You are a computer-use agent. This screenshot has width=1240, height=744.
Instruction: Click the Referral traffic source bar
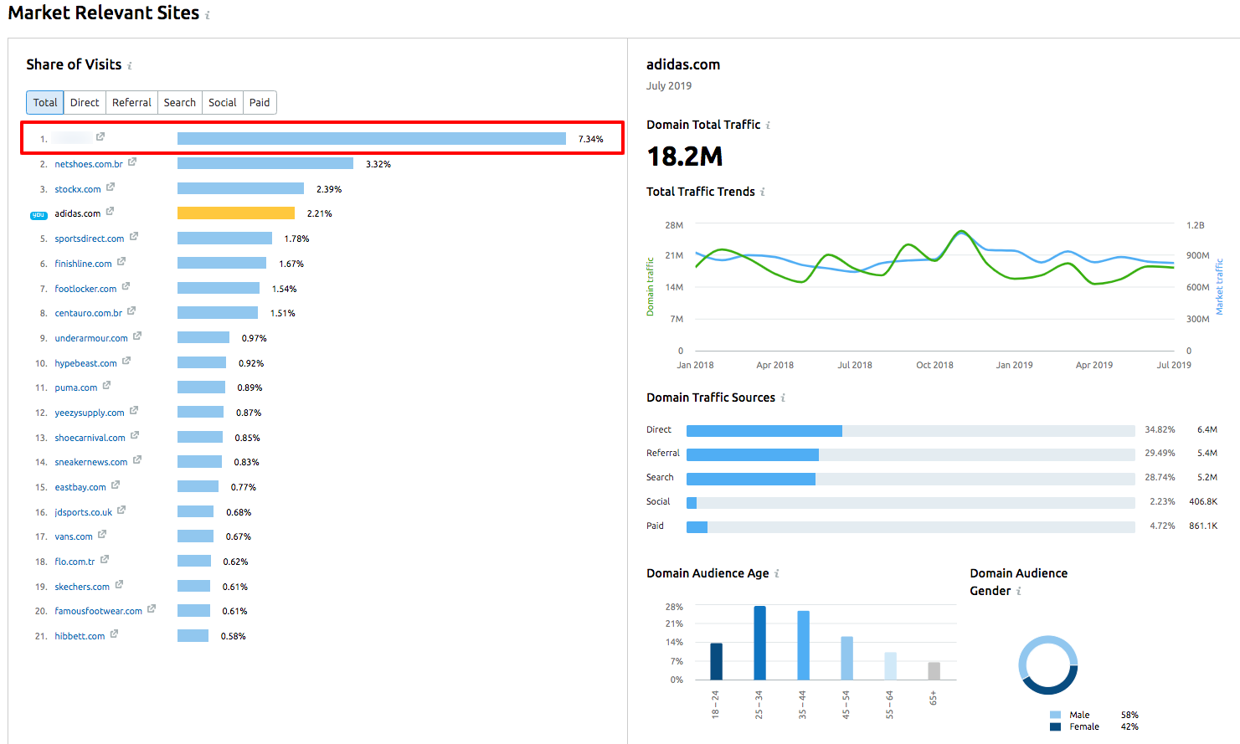(x=753, y=454)
